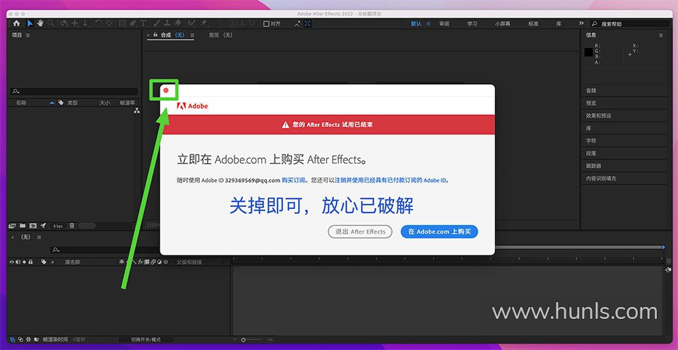
Task: Switch to the 学习 workspace
Action: pyautogui.click(x=472, y=24)
